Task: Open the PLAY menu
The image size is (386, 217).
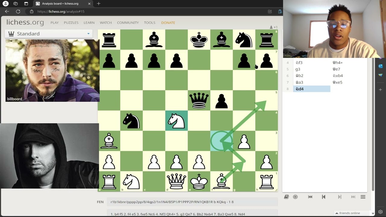Action: point(55,23)
